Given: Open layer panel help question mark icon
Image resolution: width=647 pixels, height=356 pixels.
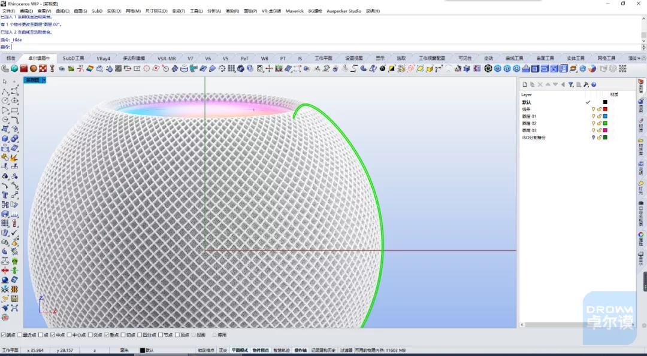Looking at the screenshot, I should pos(594,84).
